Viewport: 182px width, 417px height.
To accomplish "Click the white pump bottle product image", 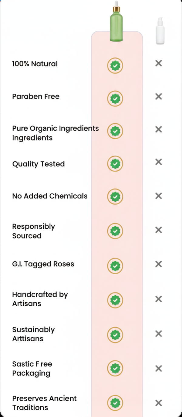I will (160, 31).
